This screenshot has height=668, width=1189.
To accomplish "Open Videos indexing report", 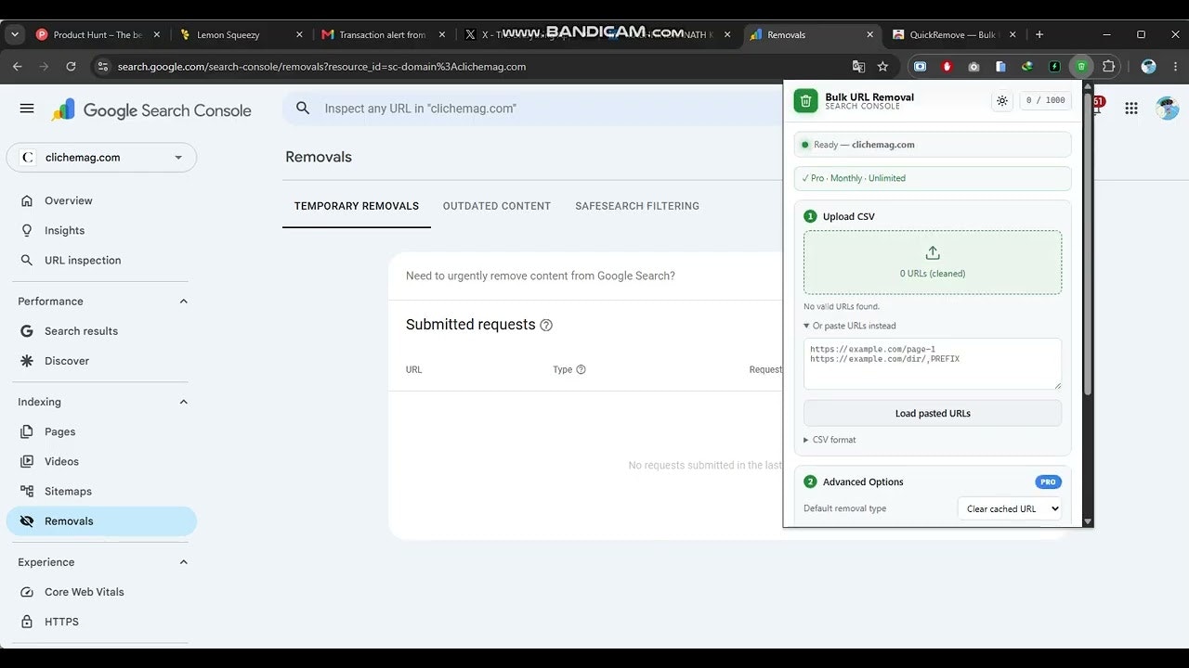I will (x=101, y=461).
